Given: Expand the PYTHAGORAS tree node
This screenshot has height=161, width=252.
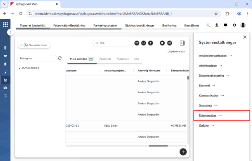Looking at the screenshot, I should tap(19, 68).
